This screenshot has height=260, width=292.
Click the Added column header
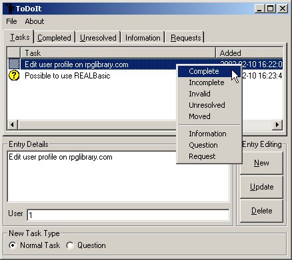pyautogui.click(x=249, y=53)
